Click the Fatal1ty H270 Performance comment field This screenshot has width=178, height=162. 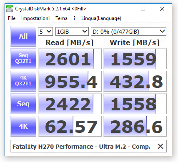(88, 146)
